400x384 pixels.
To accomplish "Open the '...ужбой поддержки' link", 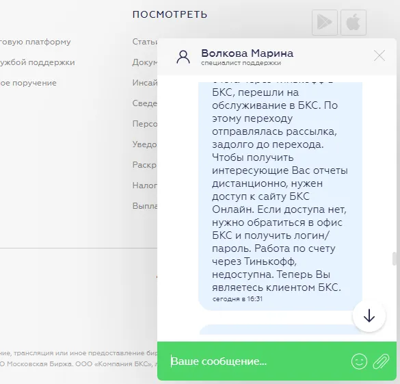I will (37, 62).
